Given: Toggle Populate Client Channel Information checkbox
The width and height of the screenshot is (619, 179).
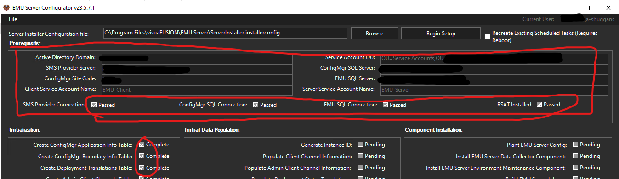Looking at the screenshot, I should [x=361, y=157].
